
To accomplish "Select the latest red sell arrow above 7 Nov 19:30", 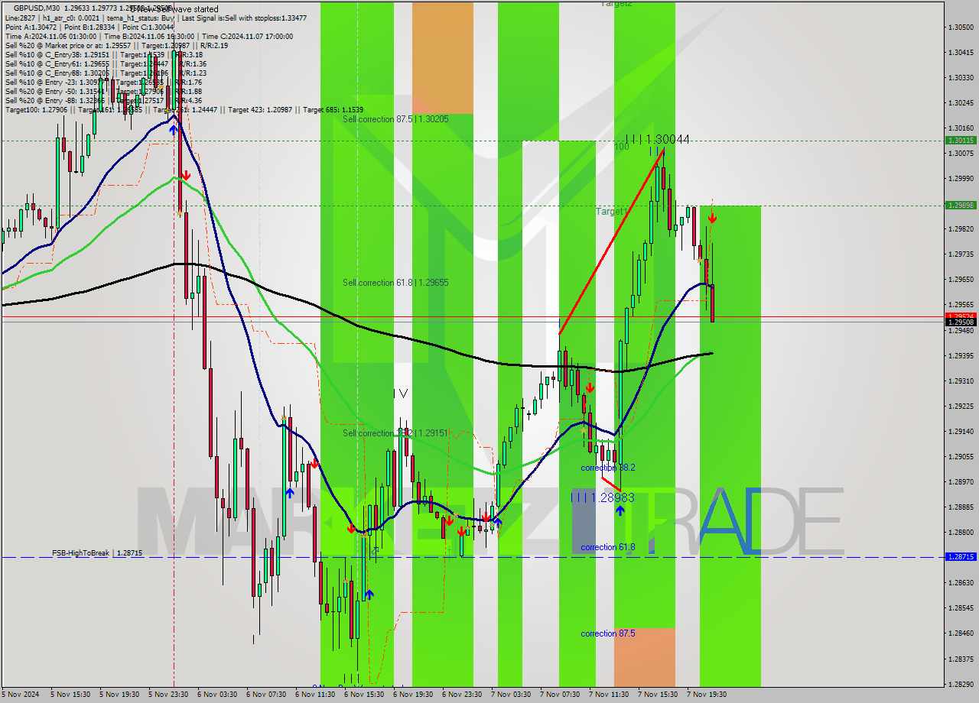I will pos(712,218).
